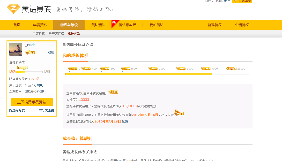Viewport: 282px width, 161px height.
Task: Select the 特权与等级 tab
Action: tap(69, 25)
